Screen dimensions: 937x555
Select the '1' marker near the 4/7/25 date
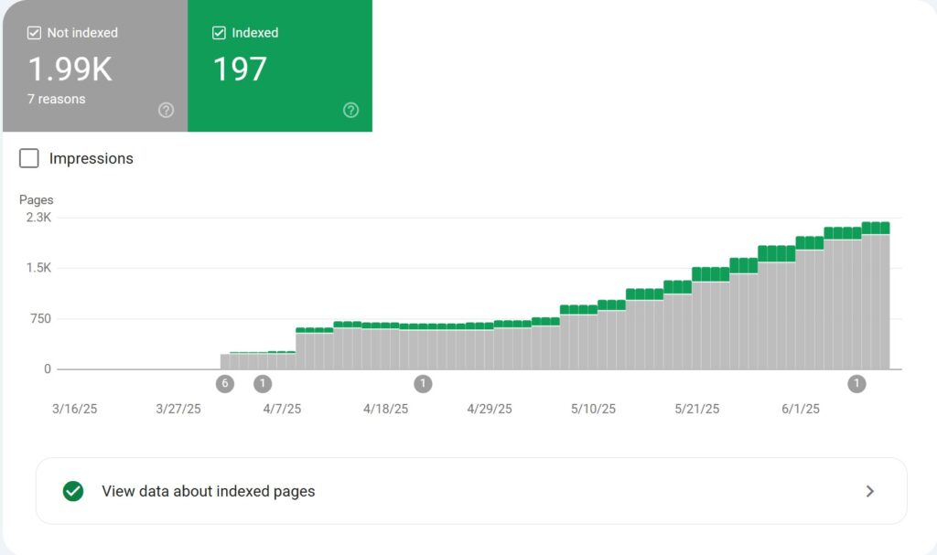click(x=263, y=383)
